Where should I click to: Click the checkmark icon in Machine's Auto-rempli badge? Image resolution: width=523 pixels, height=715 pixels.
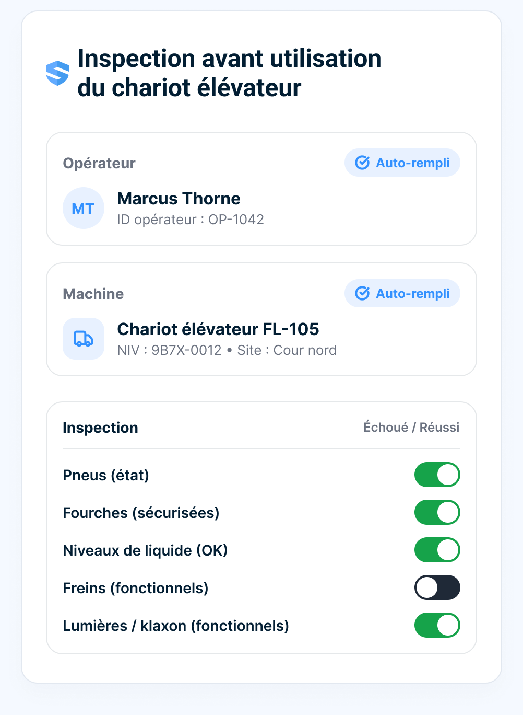[x=362, y=293]
